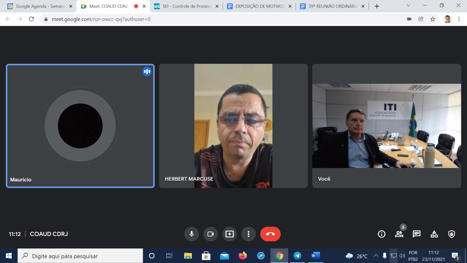Show hidden system tray icons
467x263 pixels.
coord(376,256)
